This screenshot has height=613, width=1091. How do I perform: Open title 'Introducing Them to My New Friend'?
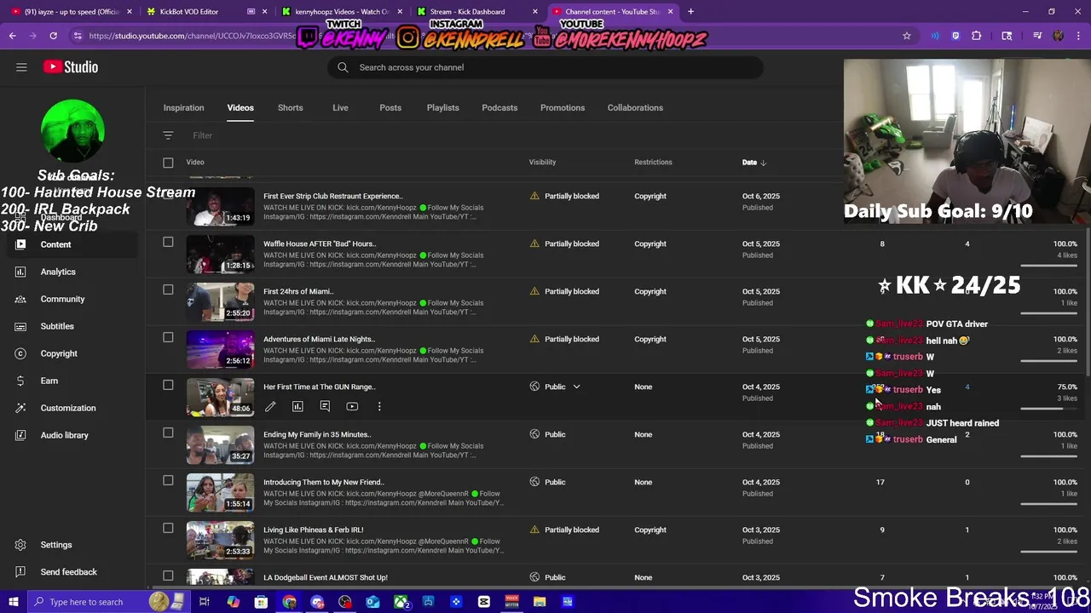click(324, 482)
